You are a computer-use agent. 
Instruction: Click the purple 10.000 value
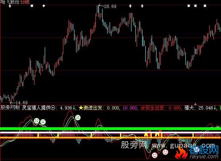point(130,108)
